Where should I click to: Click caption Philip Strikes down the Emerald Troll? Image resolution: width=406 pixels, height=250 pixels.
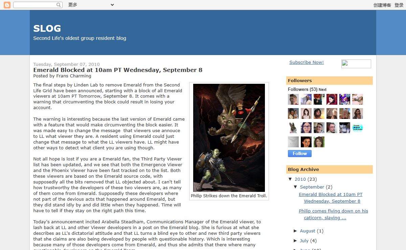coord(229,196)
